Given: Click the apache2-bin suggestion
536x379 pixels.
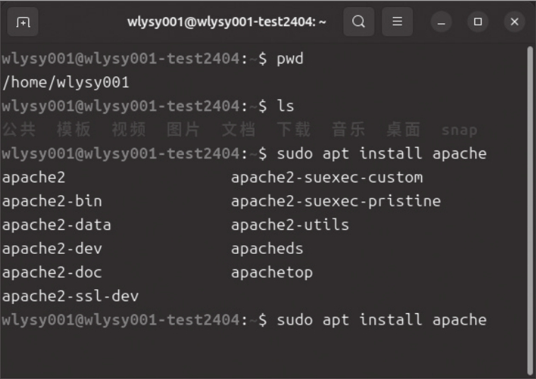Looking at the screenshot, I should [x=52, y=201].
